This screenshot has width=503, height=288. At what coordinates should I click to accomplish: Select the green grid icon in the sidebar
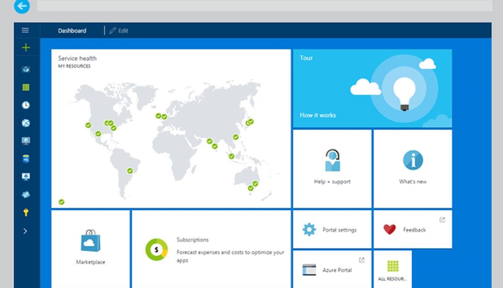click(x=26, y=87)
